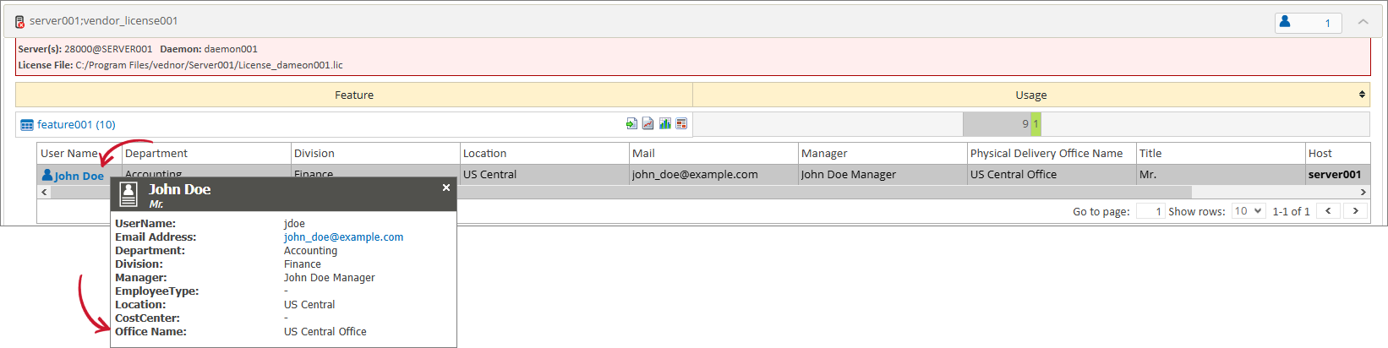Click the Feature column header
The image size is (1388, 348).
[354, 95]
